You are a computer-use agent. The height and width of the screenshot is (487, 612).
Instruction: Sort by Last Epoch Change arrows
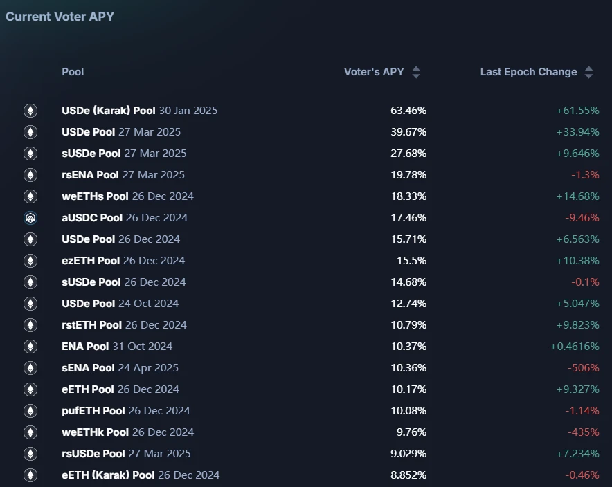click(x=588, y=72)
